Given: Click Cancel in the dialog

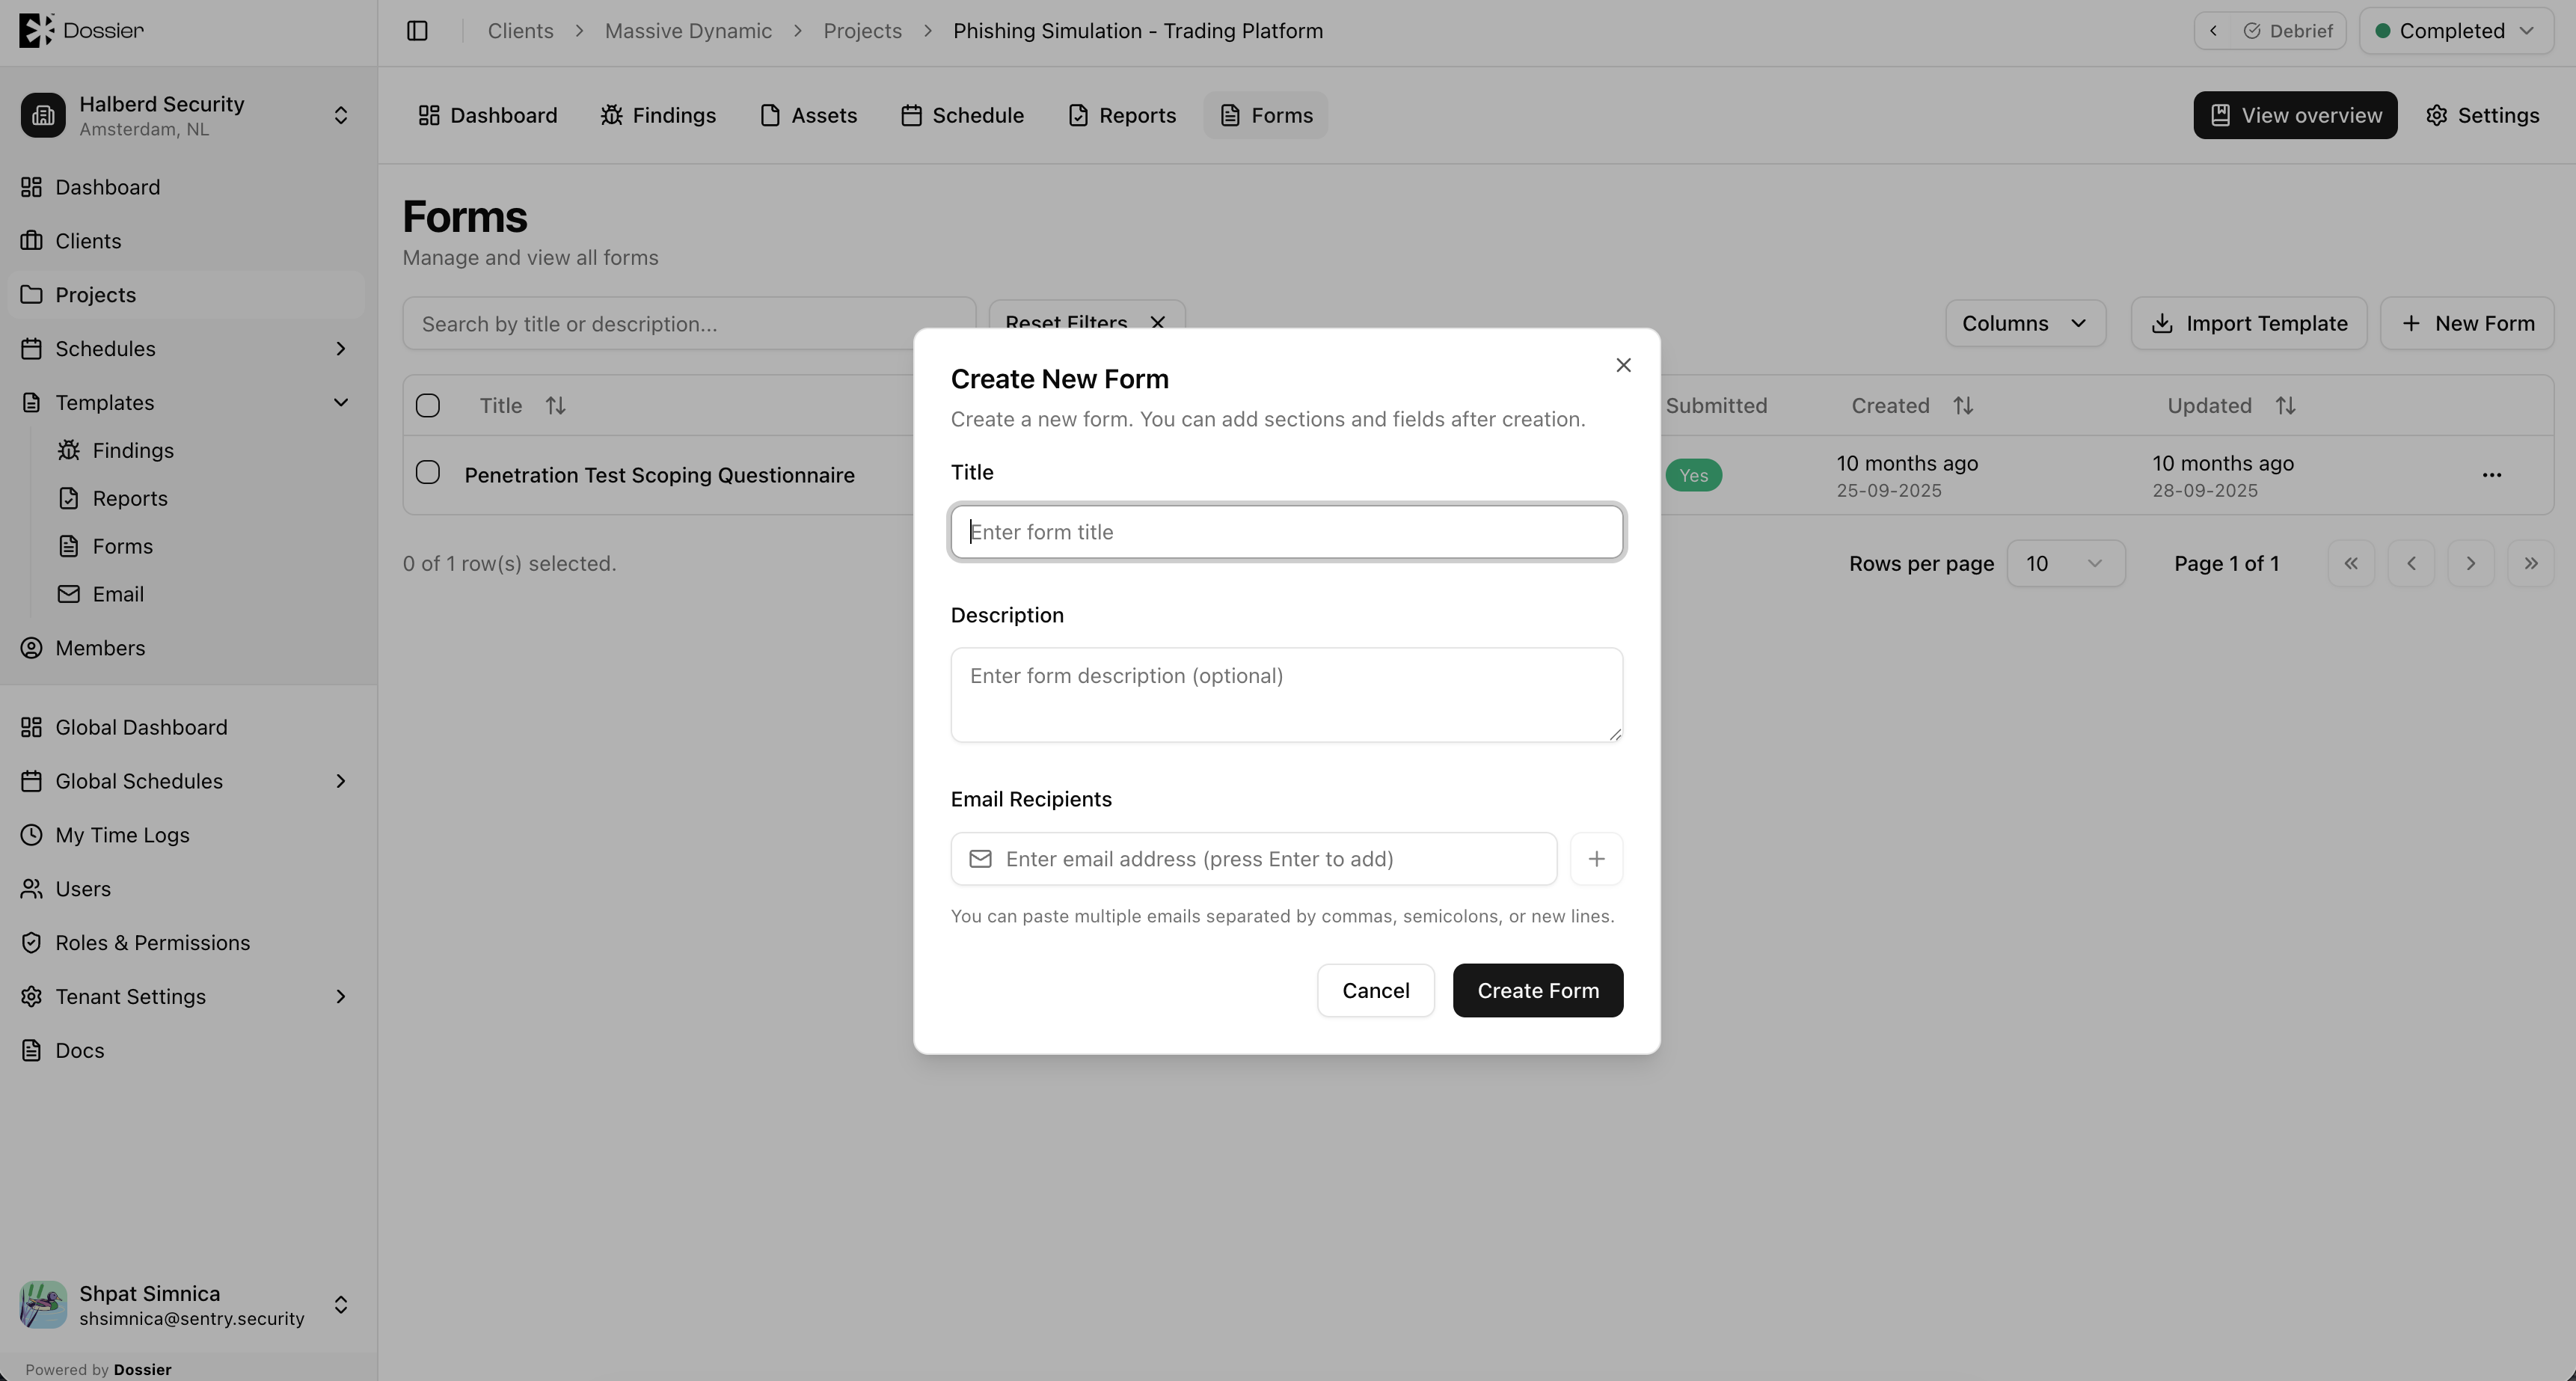Looking at the screenshot, I should (x=1375, y=990).
